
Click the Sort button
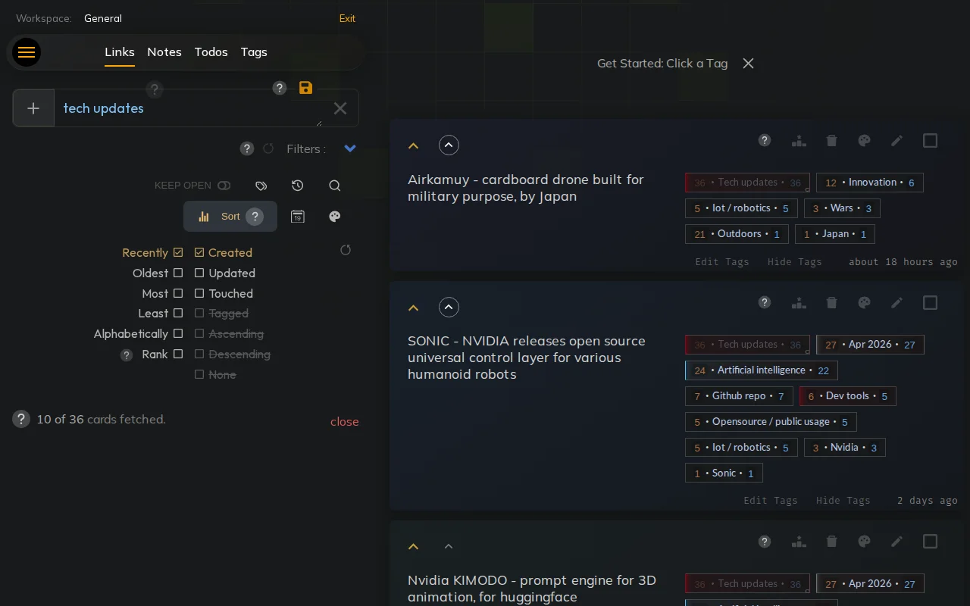(230, 217)
